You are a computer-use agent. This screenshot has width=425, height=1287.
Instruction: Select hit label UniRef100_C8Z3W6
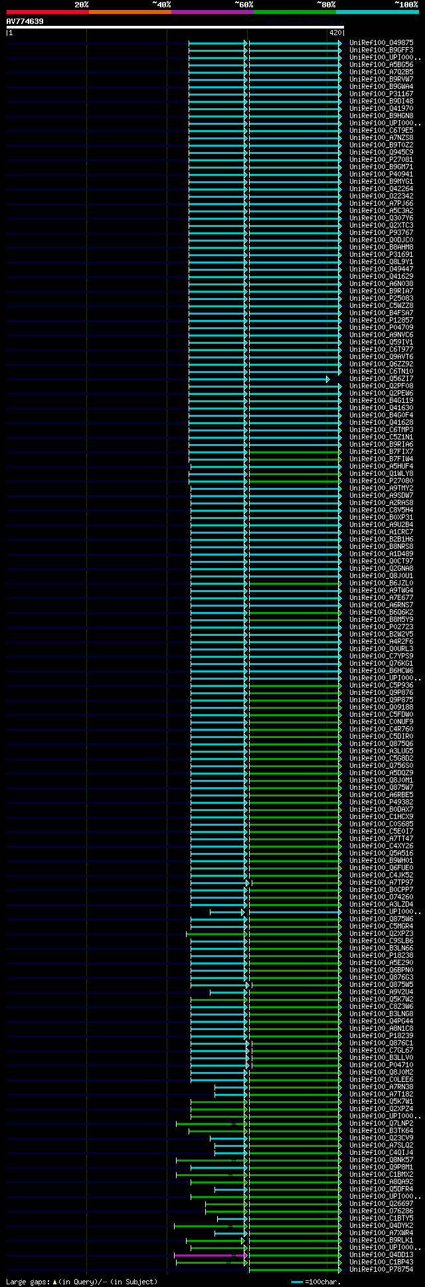coord(381,1007)
